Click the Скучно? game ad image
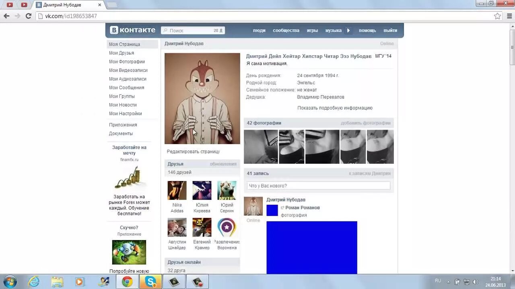The height and width of the screenshot is (289, 515). tap(129, 252)
